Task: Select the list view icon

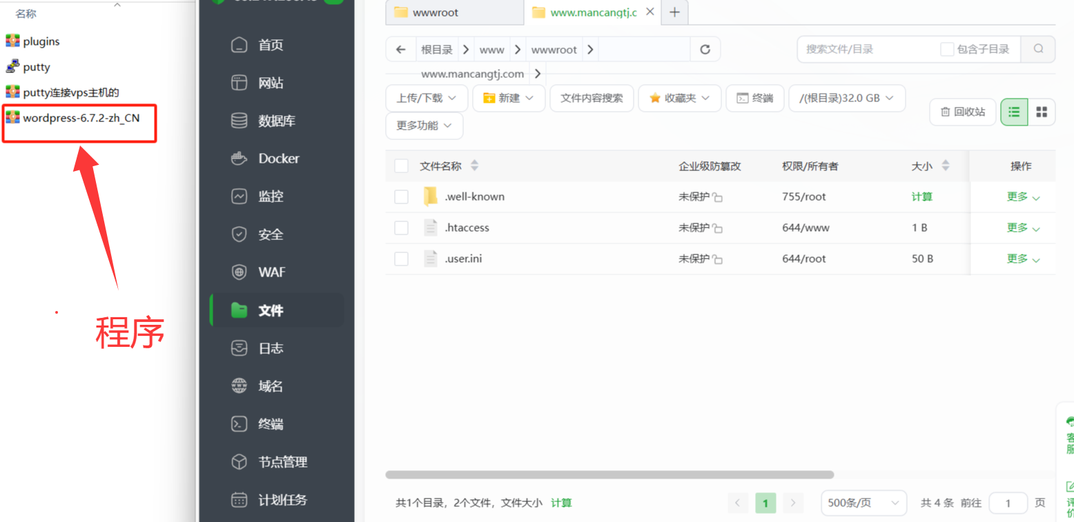Action: (x=1014, y=112)
